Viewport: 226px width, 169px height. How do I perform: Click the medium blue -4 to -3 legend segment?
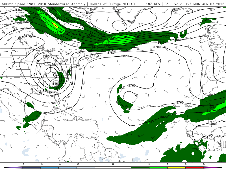point(49,168)
